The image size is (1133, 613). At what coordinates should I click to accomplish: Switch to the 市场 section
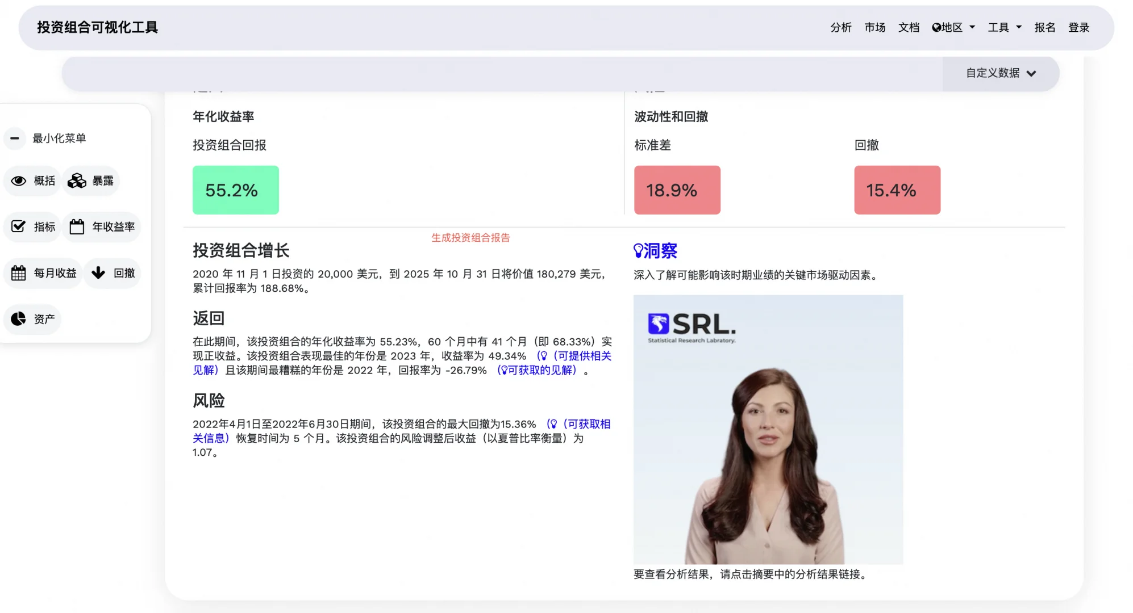874,27
